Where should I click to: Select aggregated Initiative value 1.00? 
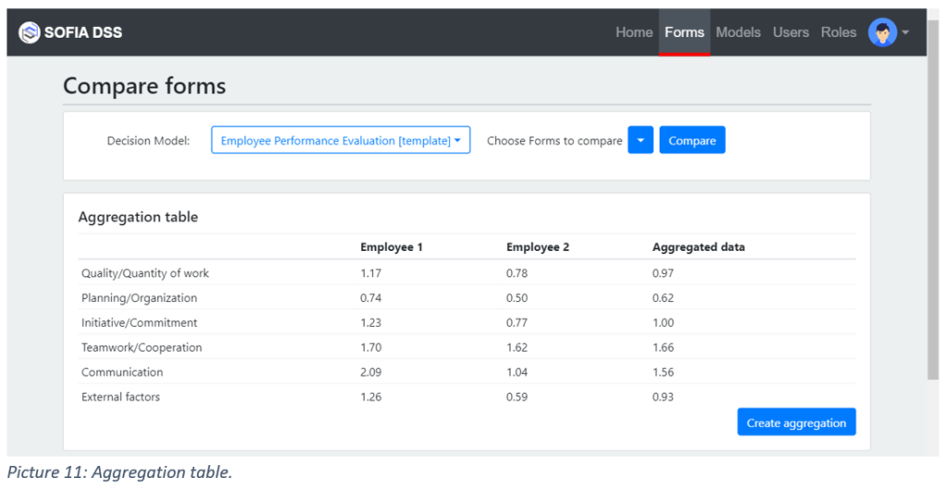(663, 322)
